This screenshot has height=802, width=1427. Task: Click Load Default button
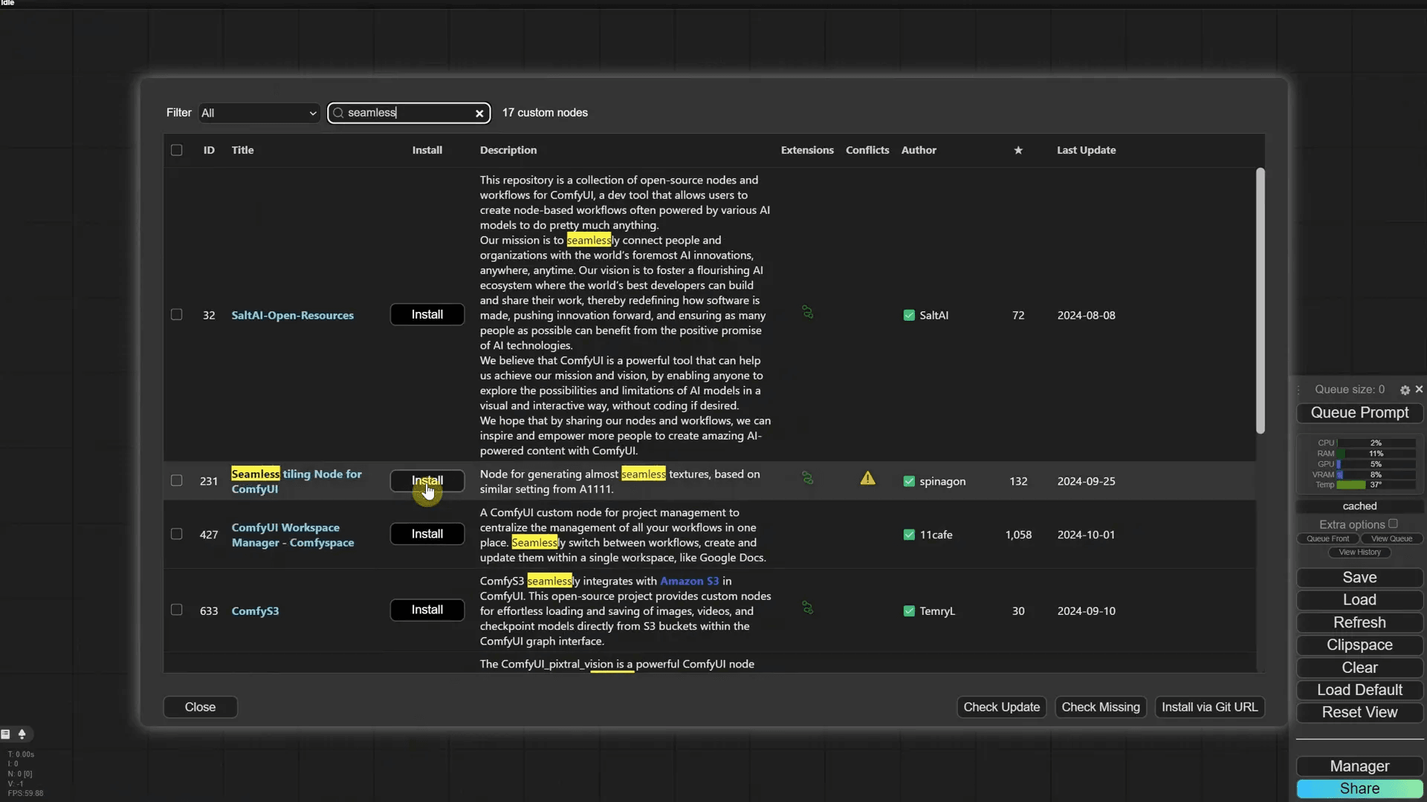coord(1359,690)
